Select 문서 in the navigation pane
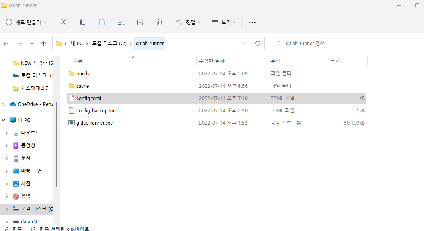This screenshot has height=231, width=424. 26,158
